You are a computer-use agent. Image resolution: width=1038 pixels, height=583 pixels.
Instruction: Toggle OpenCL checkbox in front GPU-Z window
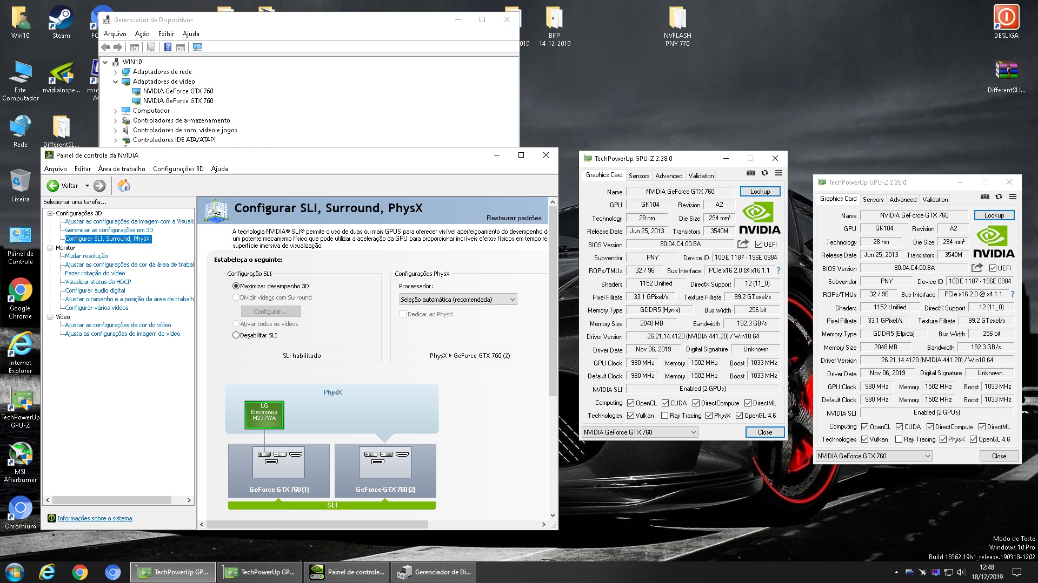[630, 403]
